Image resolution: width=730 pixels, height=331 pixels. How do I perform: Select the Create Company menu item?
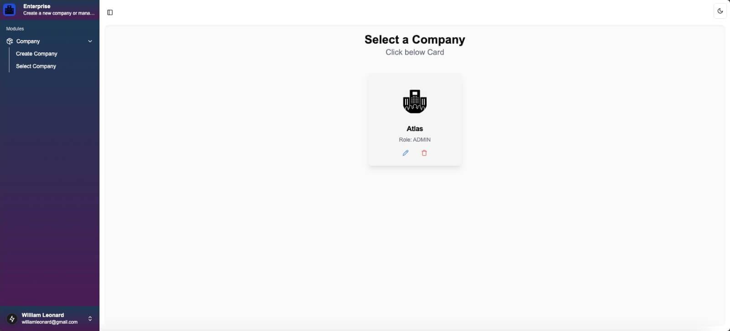pyautogui.click(x=36, y=53)
